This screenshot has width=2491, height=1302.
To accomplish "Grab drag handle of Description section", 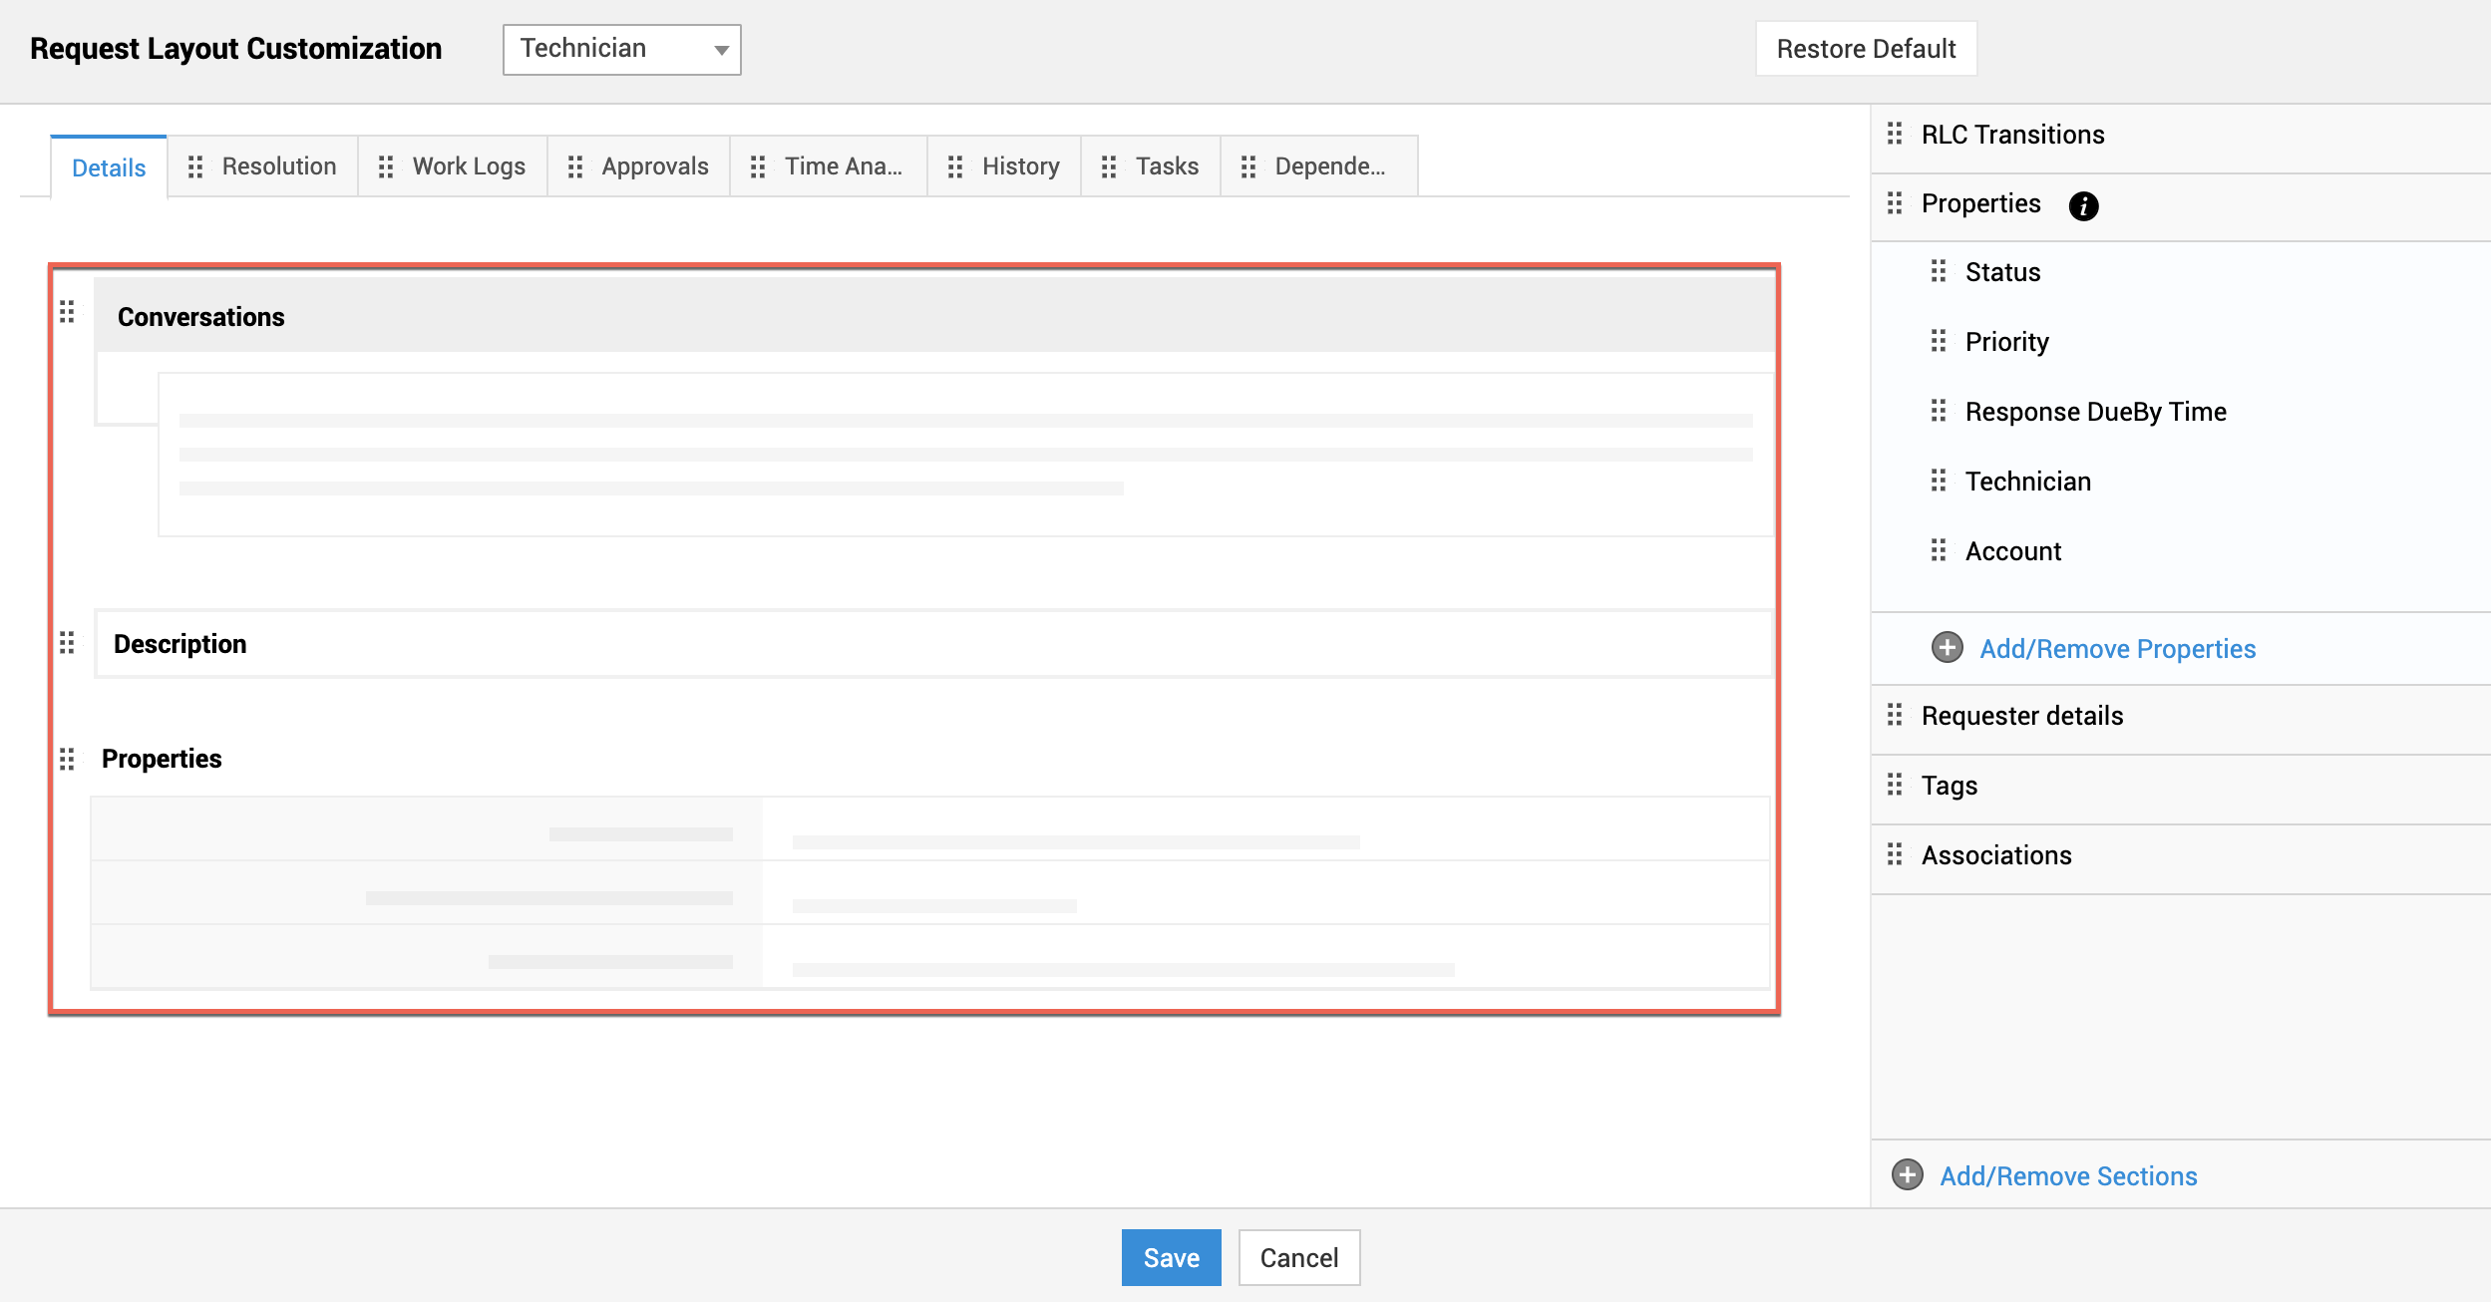I will pos(67,643).
